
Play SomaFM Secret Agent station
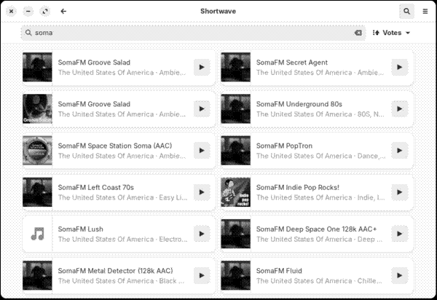click(399, 67)
